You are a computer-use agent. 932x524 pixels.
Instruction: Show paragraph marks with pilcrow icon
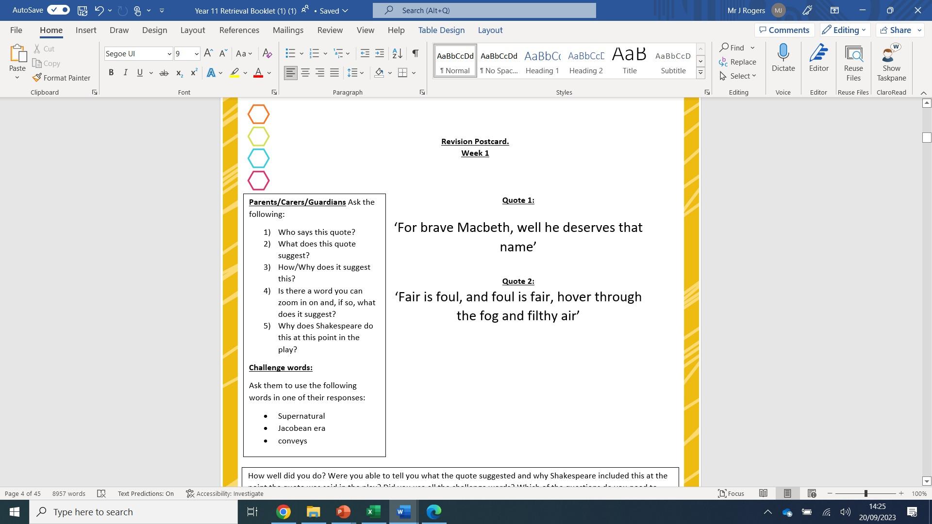point(415,53)
